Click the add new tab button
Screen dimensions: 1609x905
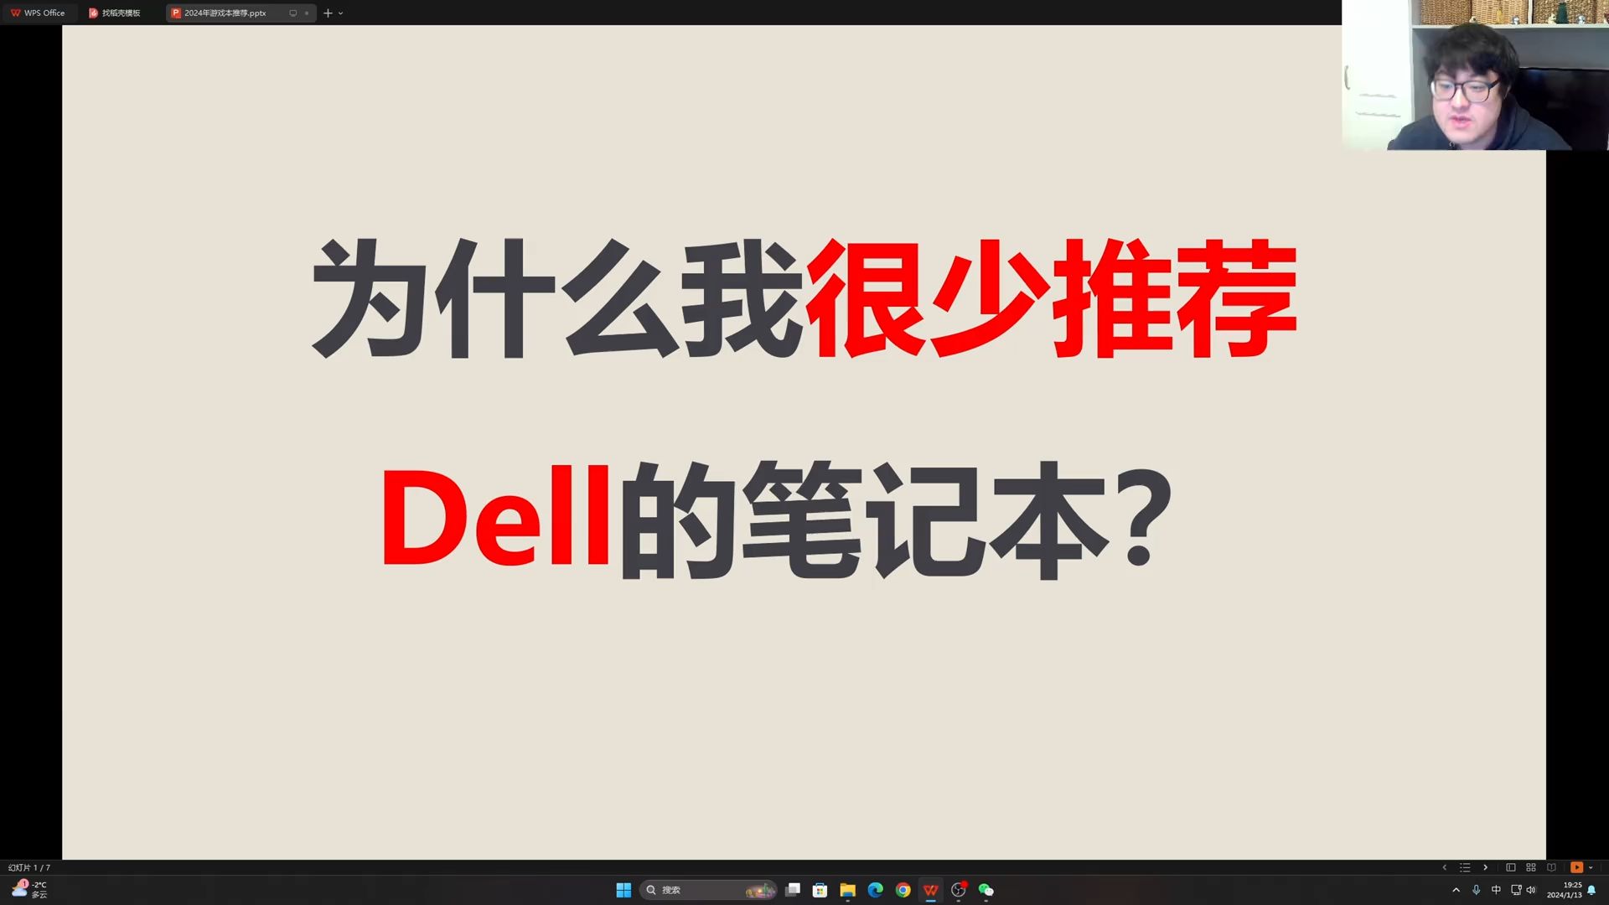(x=329, y=13)
